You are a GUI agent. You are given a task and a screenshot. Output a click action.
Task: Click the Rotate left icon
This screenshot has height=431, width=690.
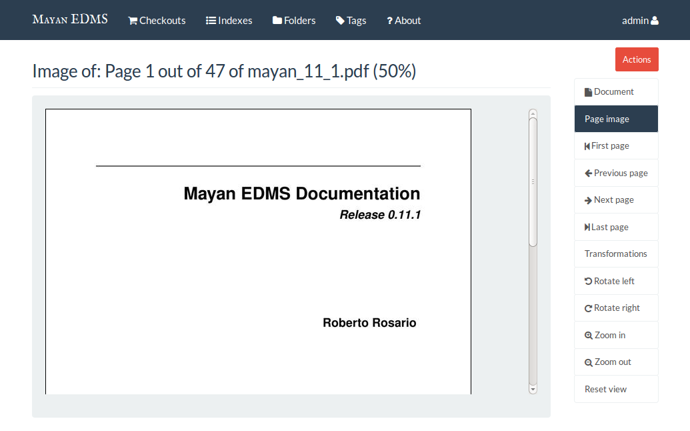(588, 282)
